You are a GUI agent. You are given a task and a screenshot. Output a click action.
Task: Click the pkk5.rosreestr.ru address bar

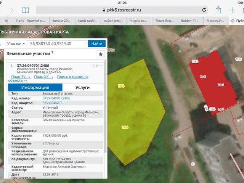click(x=122, y=10)
